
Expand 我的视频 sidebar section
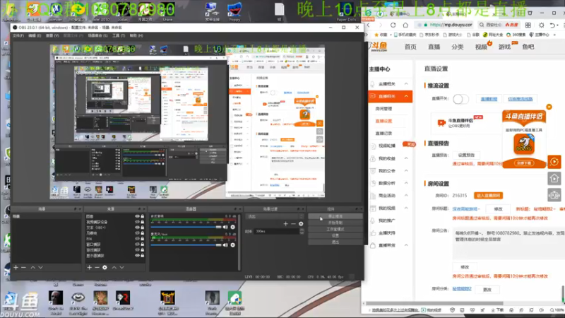point(406,208)
